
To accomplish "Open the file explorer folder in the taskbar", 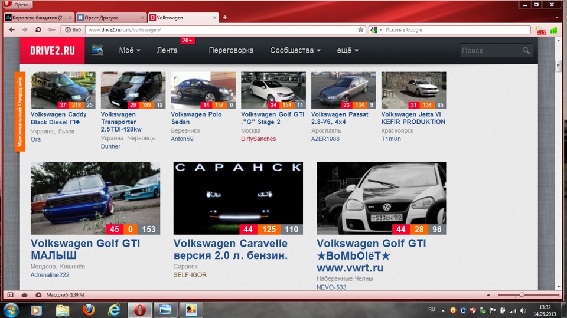I will (62, 310).
